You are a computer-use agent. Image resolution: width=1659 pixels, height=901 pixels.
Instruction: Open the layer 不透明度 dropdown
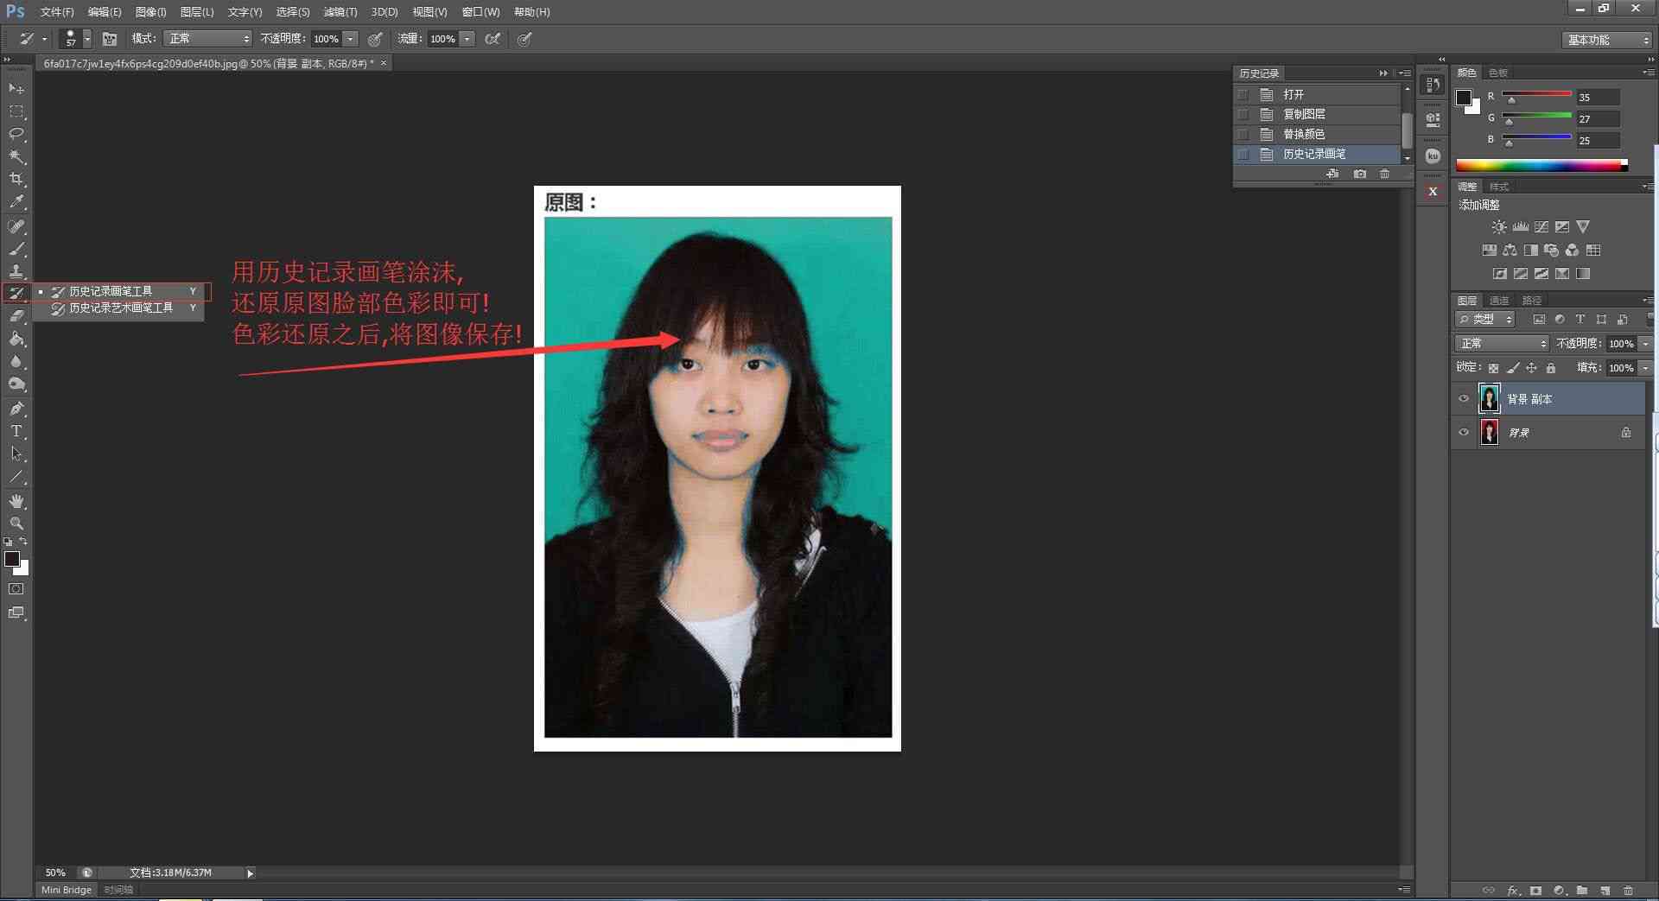click(x=1645, y=344)
